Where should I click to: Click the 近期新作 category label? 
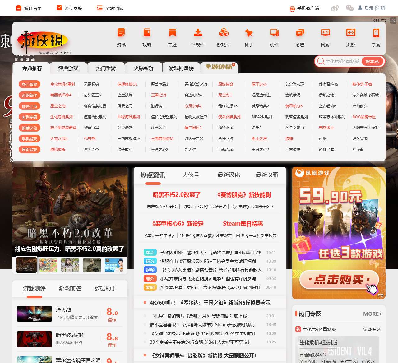coord(29,95)
